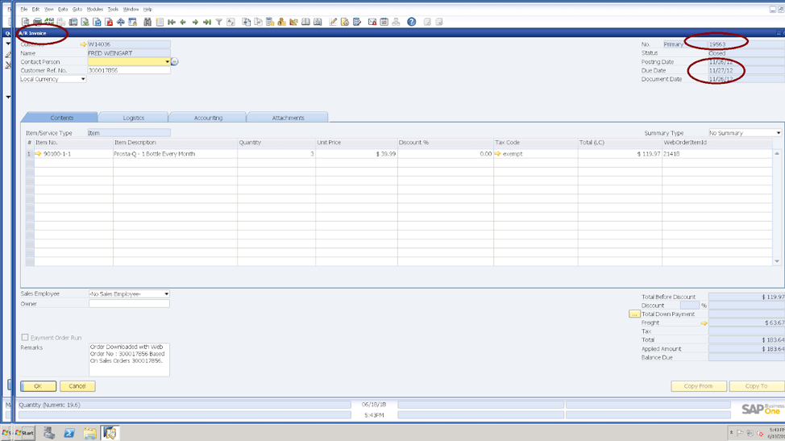Open the Base Document icon
Screen dimensions: 785x441
(246, 22)
